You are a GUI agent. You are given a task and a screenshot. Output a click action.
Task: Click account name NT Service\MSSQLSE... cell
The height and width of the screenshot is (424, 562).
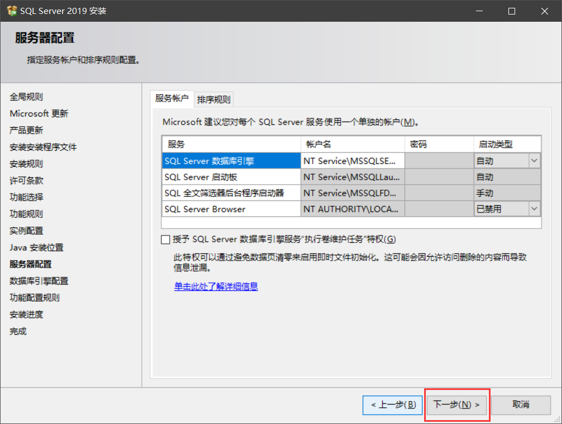point(353,161)
